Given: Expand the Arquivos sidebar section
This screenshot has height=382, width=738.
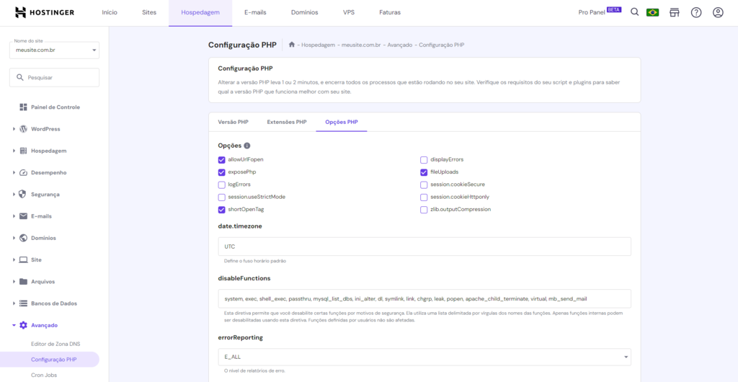Looking at the screenshot, I should tap(14, 282).
